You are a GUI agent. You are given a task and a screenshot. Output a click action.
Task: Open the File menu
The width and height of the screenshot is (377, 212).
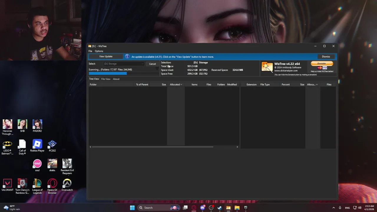pos(90,51)
